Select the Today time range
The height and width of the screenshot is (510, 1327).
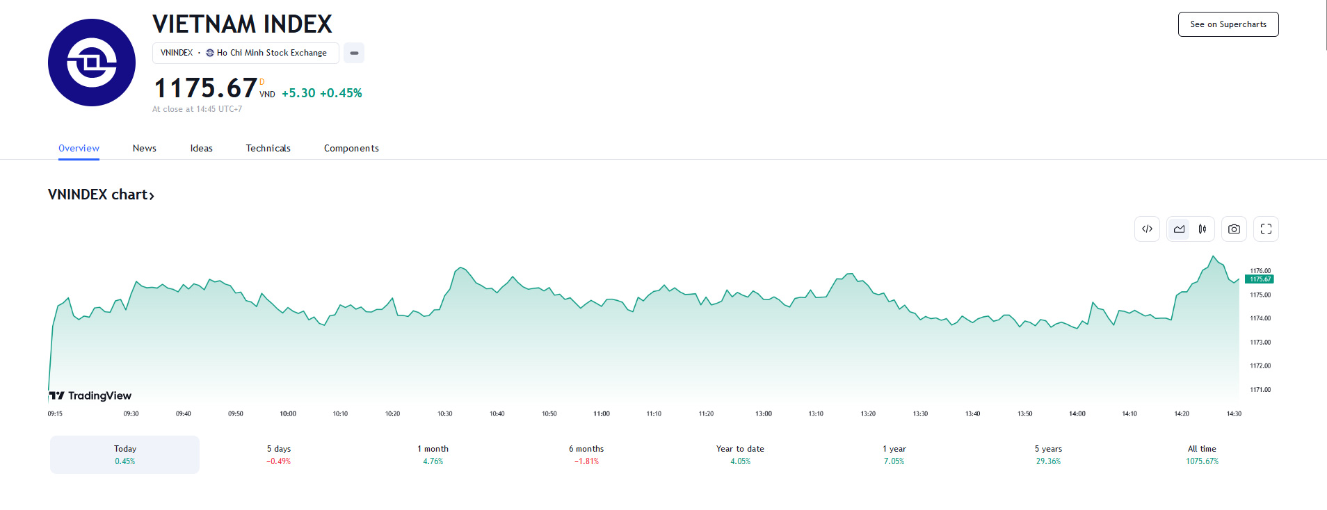tap(125, 454)
